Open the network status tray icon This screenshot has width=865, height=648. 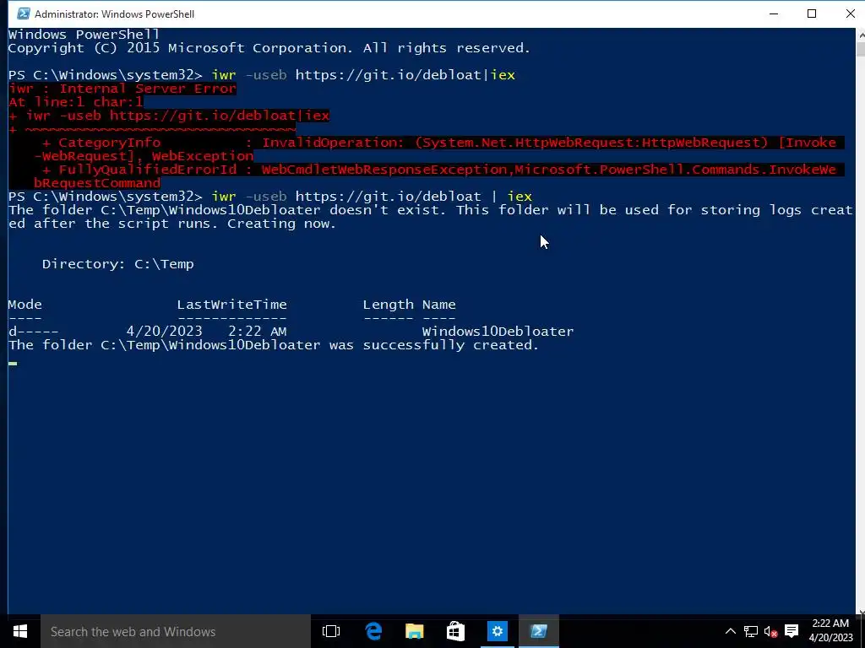click(x=750, y=631)
